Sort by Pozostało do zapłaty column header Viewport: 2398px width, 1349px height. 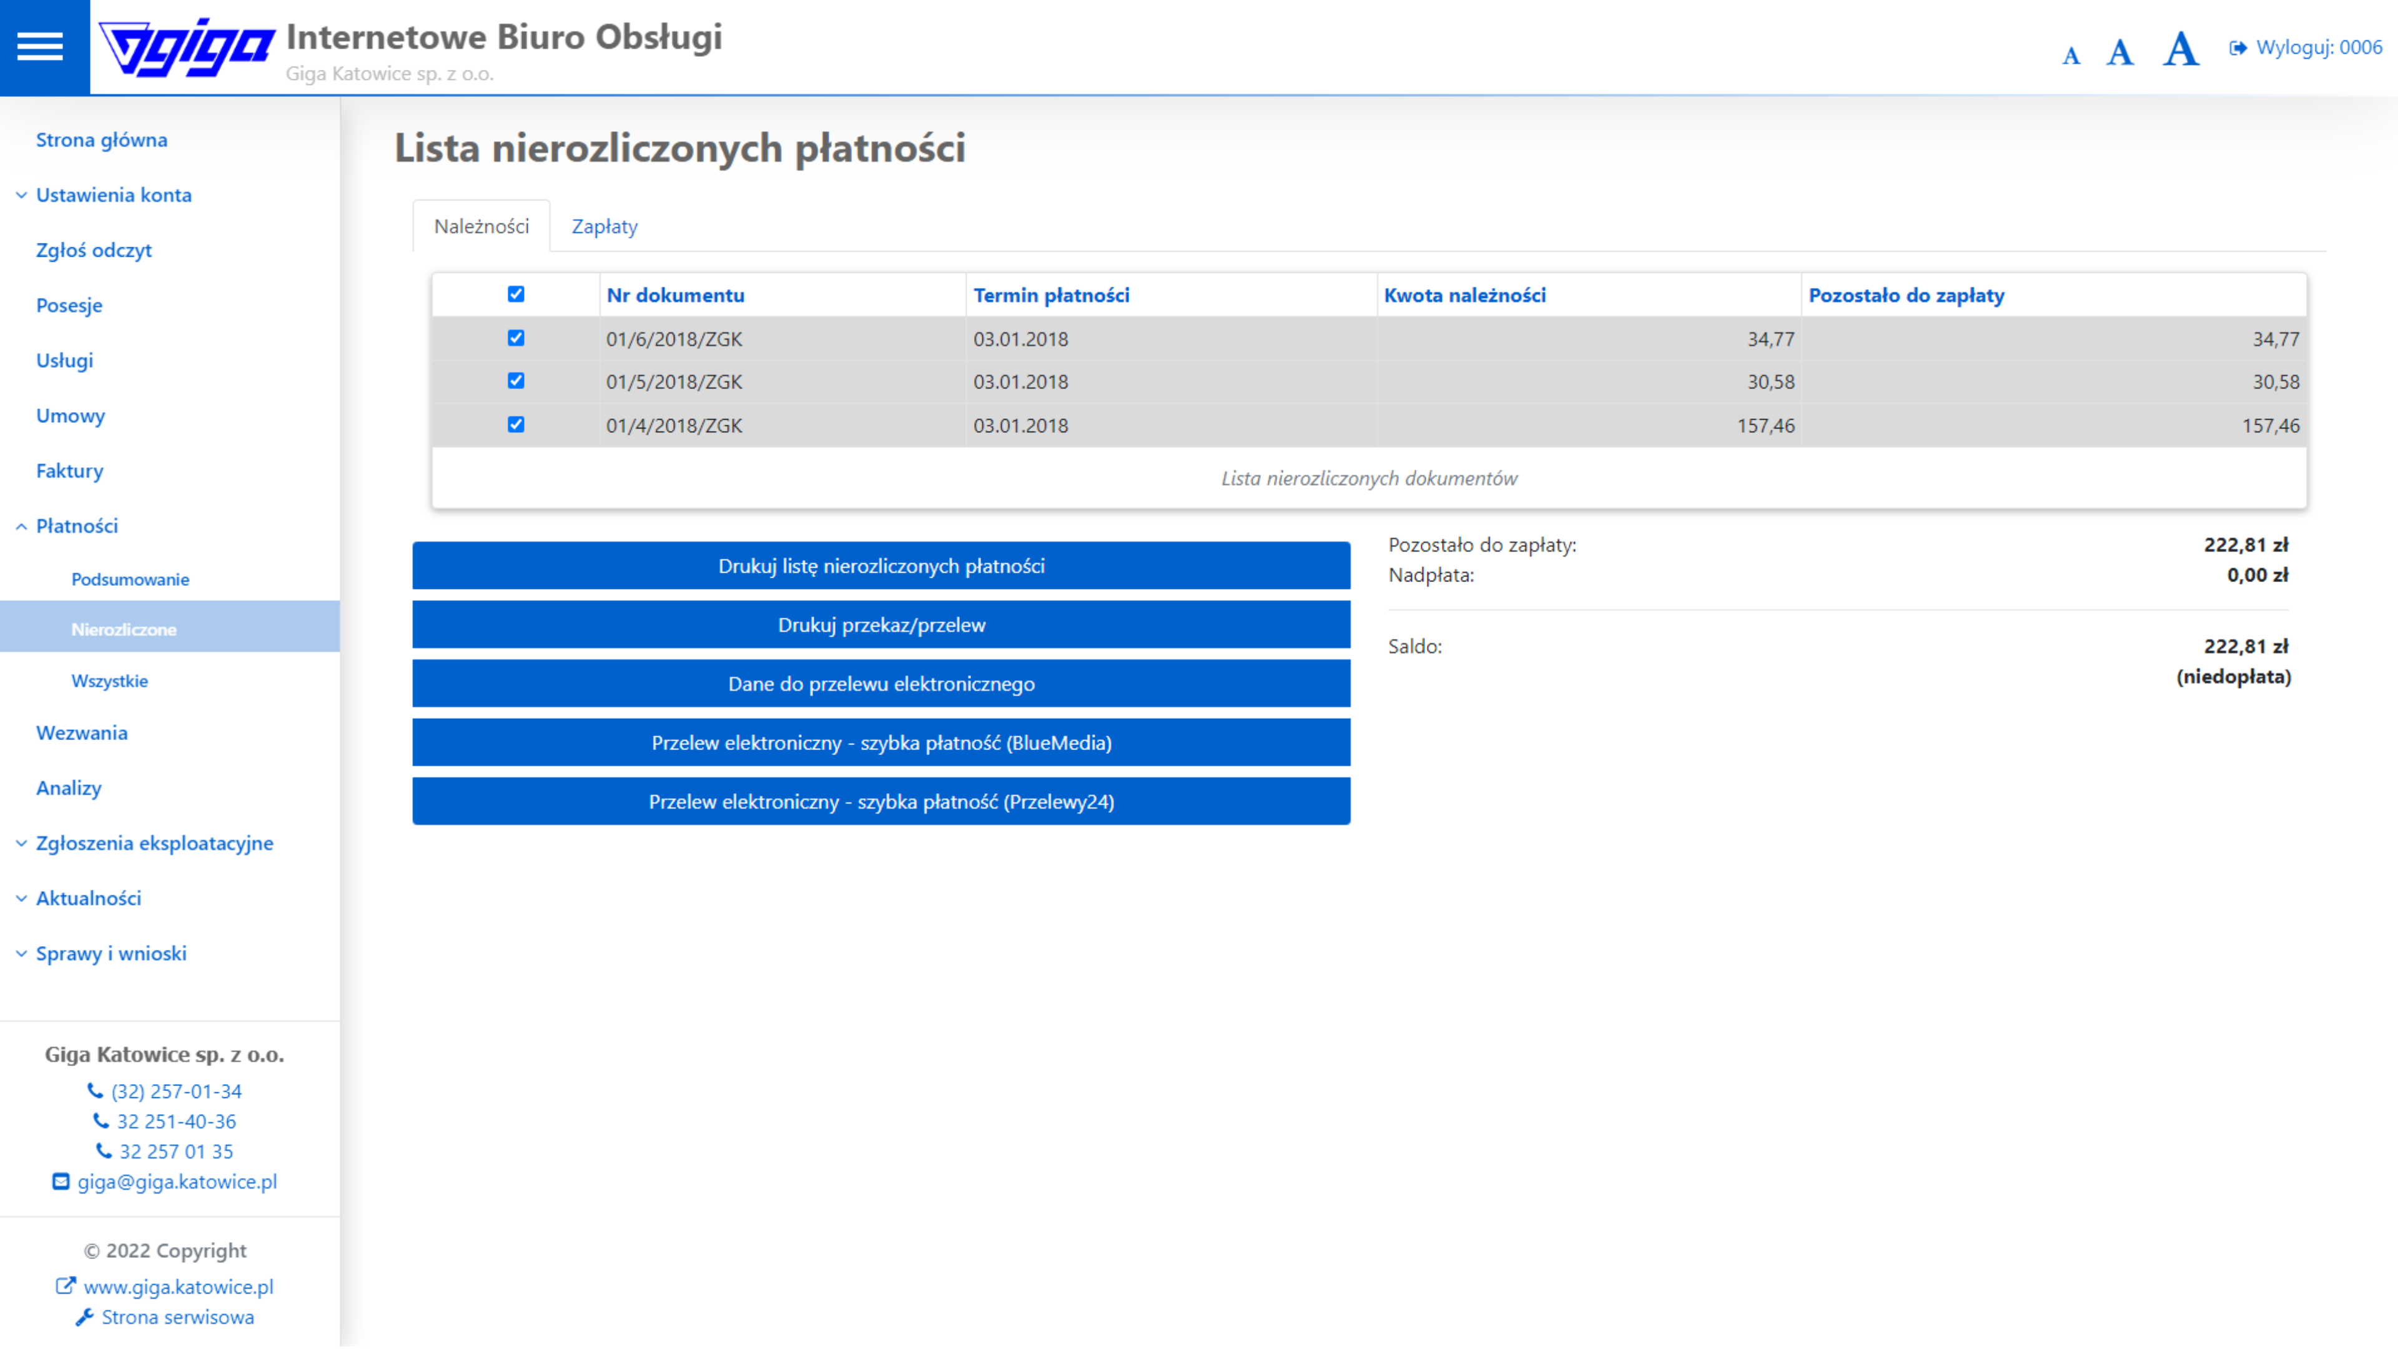pyautogui.click(x=1907, y=295)
